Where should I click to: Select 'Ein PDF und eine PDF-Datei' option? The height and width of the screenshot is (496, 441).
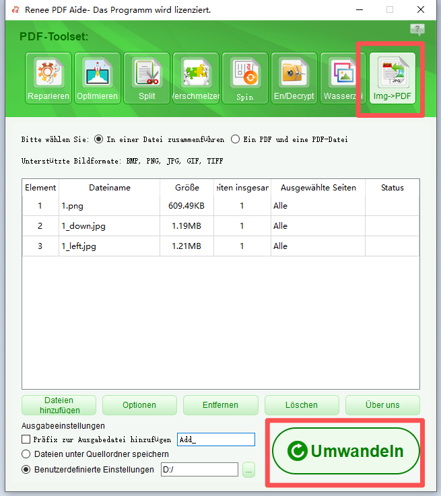point(236,139)
